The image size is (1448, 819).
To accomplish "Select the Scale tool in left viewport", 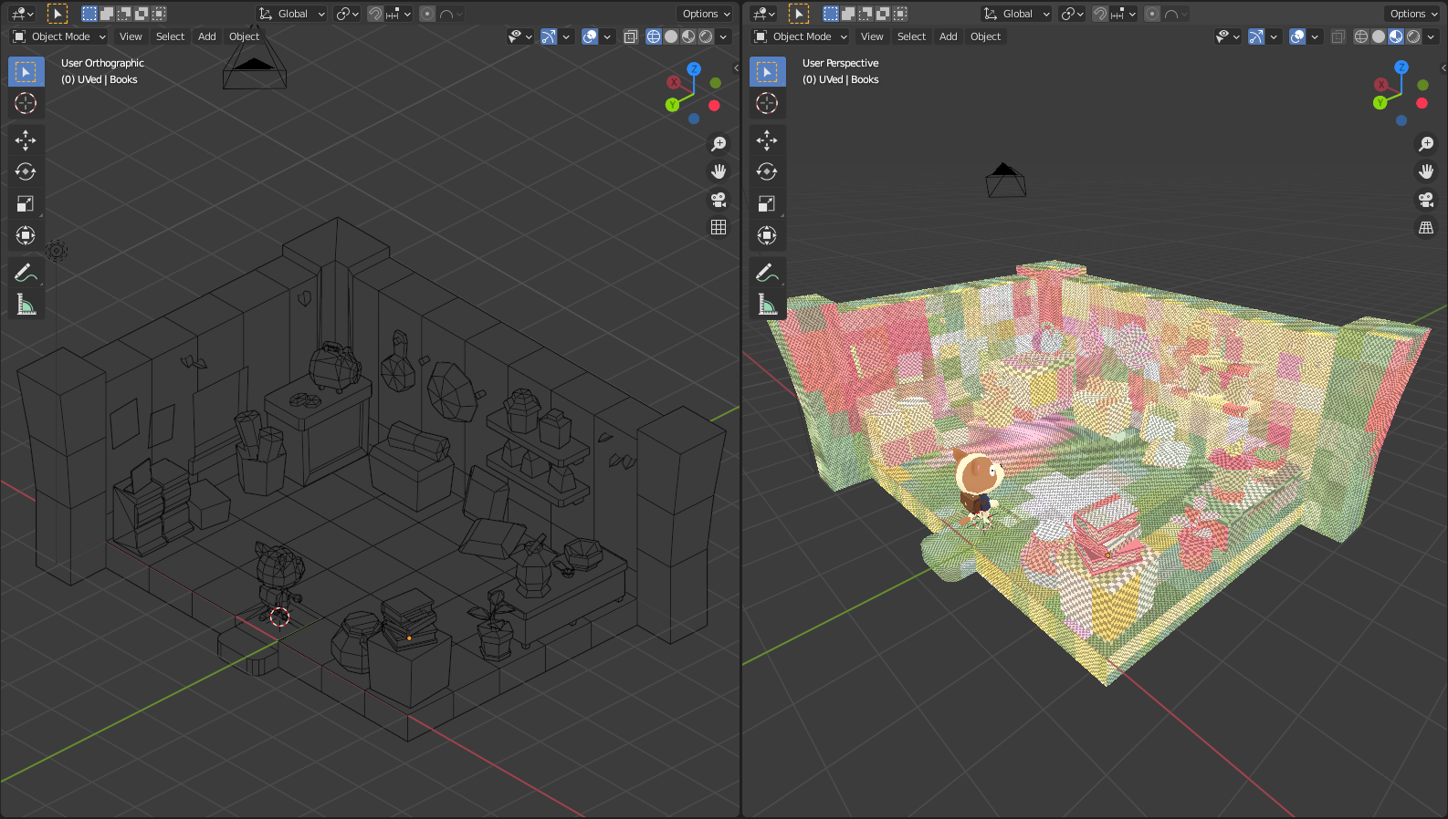I will (x=26, y=203).
